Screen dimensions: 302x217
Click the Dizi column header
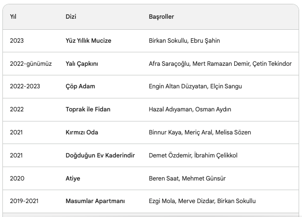point(71,17)
